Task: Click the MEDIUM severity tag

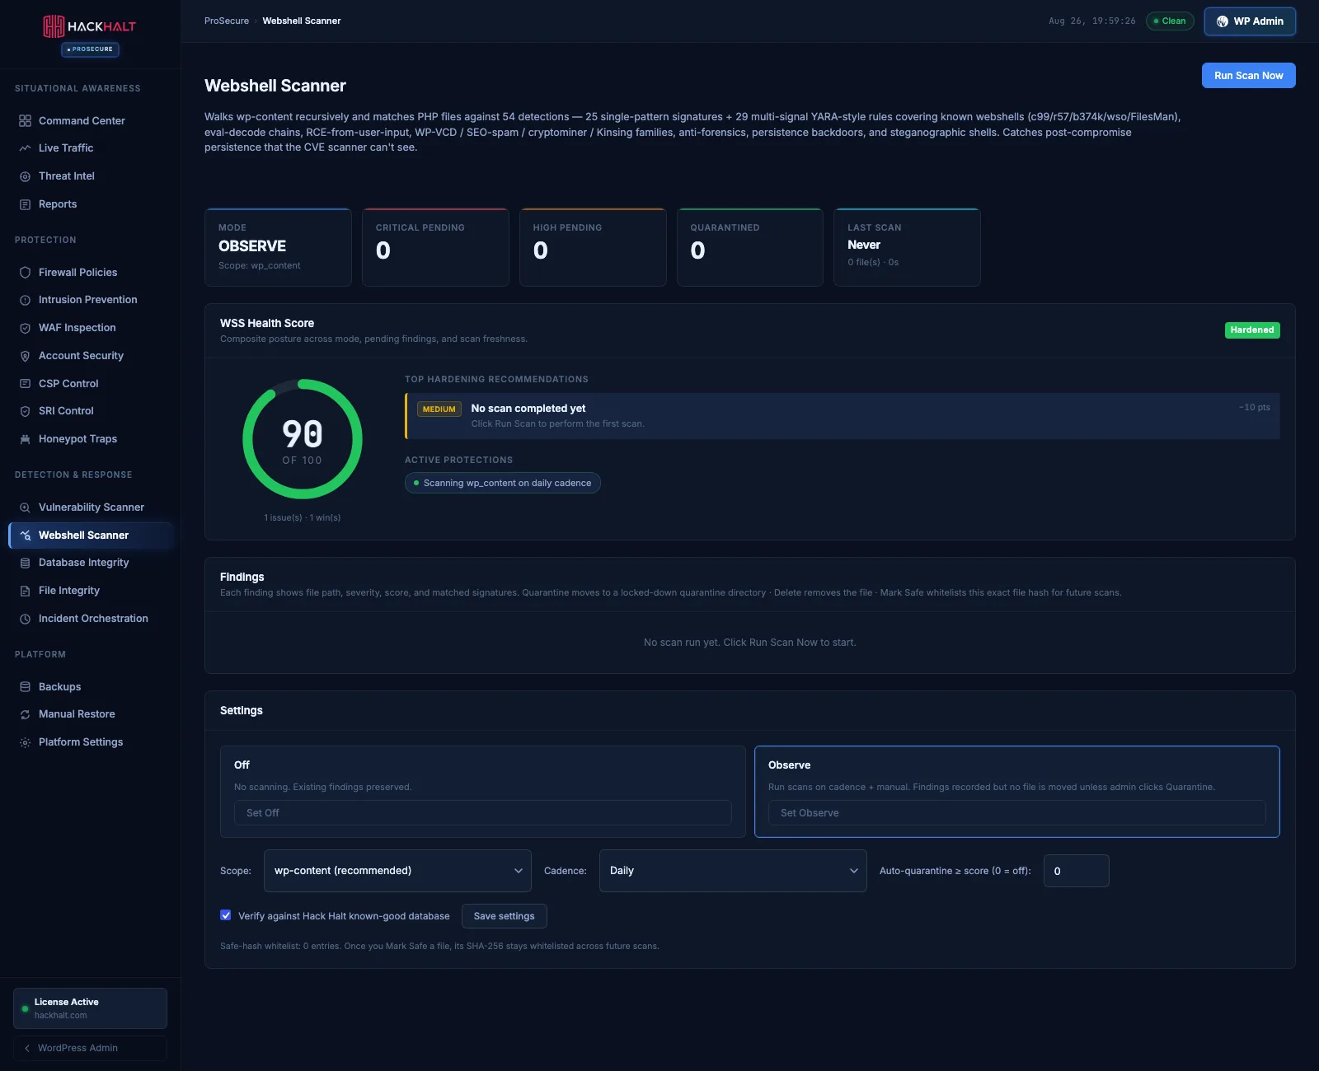Action: [439, 409]
